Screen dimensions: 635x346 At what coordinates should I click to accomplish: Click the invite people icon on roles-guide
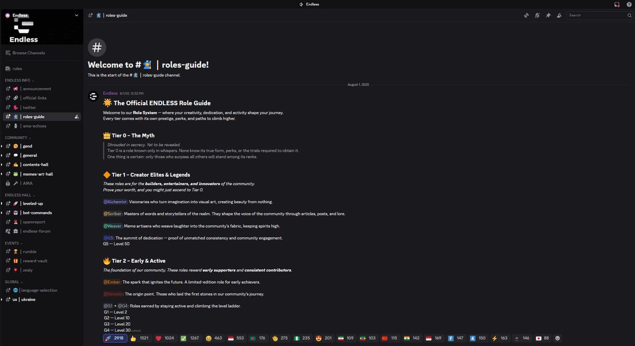tap(77, 117)
